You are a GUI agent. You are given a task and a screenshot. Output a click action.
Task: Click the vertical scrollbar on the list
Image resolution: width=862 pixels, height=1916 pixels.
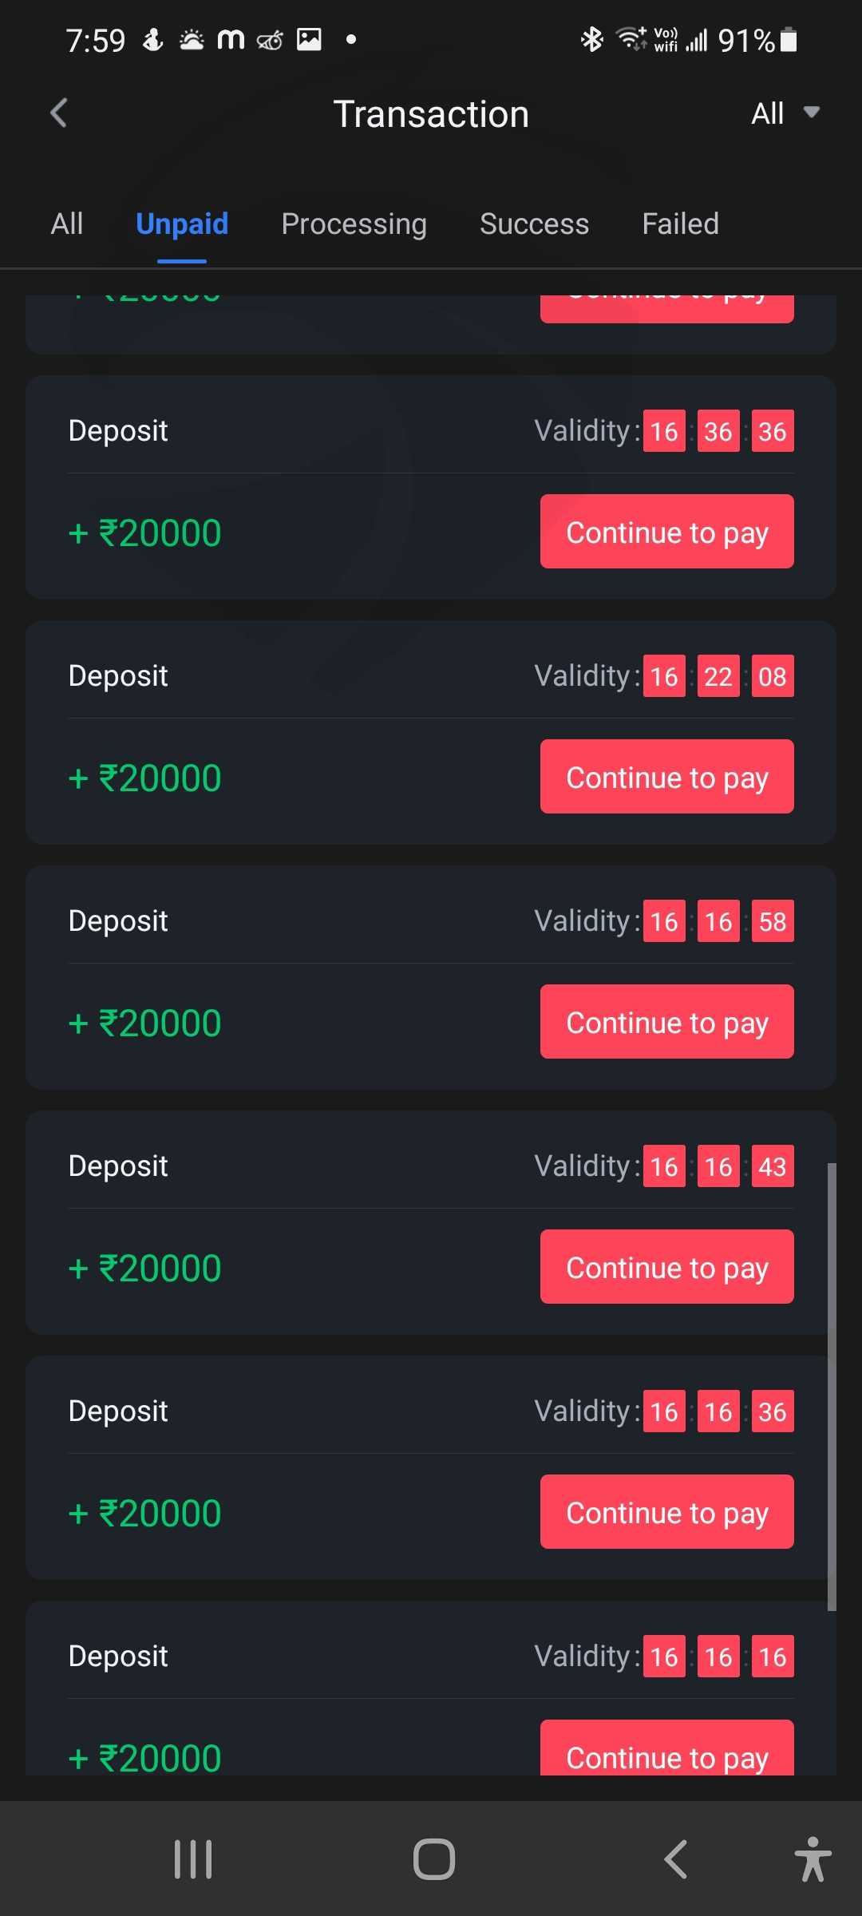pyautogui.click(x=832, y=1387)
